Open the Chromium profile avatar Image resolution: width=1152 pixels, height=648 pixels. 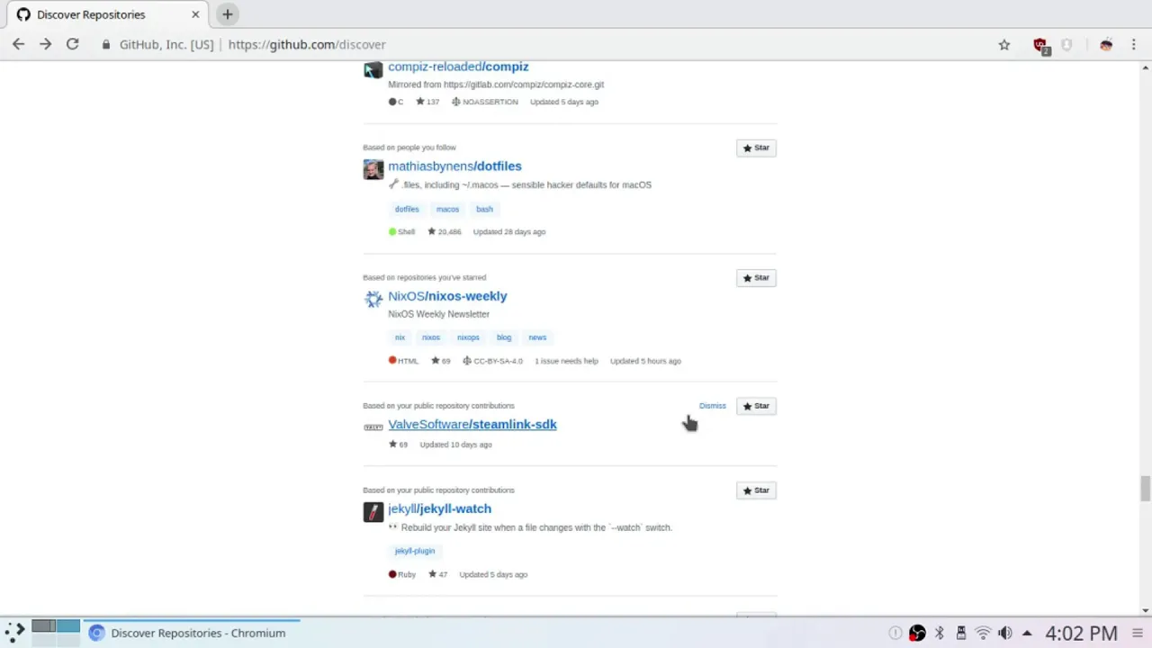(x=1106, y=44)
